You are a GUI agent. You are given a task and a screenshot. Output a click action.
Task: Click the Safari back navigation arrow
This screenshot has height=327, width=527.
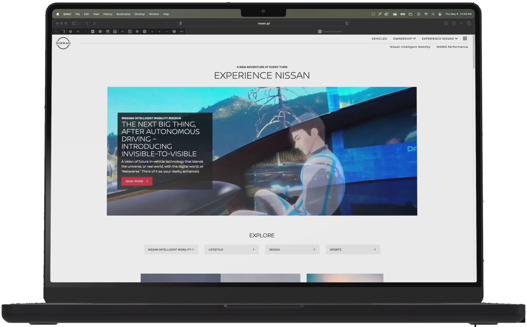pos(87,23)
